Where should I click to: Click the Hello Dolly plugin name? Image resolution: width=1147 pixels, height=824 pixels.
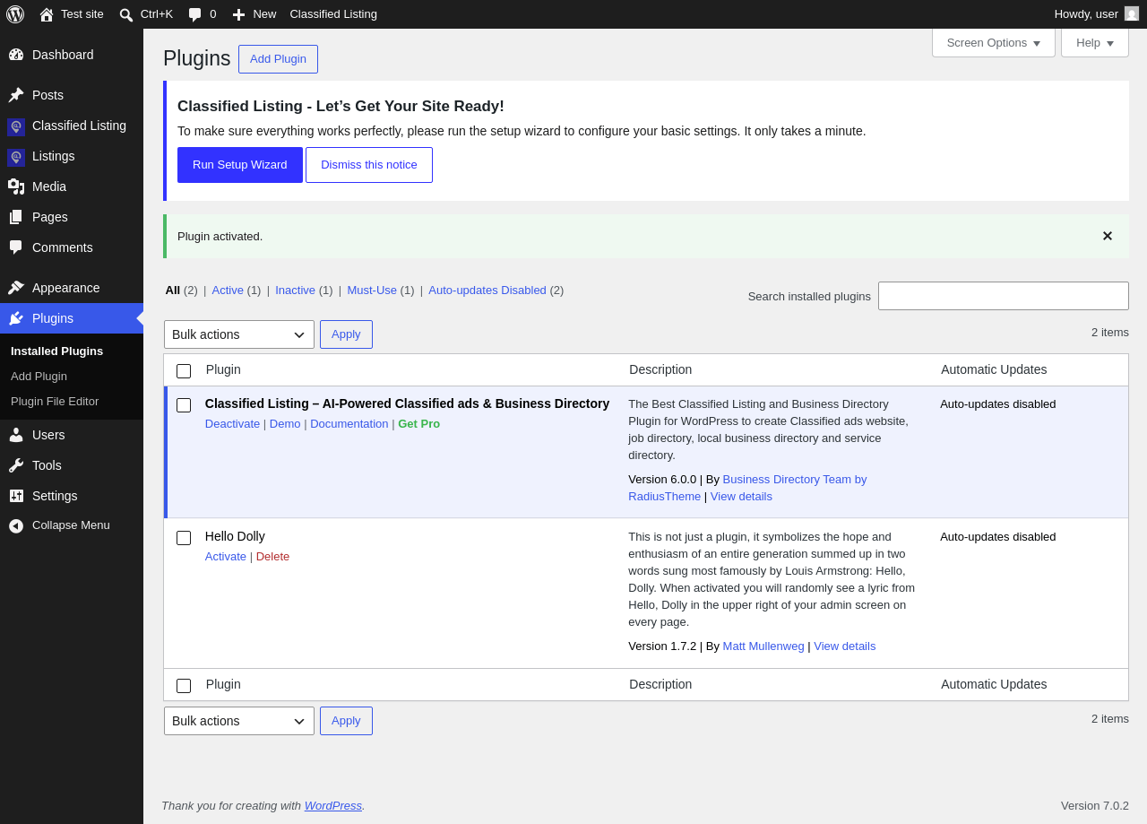235,536
